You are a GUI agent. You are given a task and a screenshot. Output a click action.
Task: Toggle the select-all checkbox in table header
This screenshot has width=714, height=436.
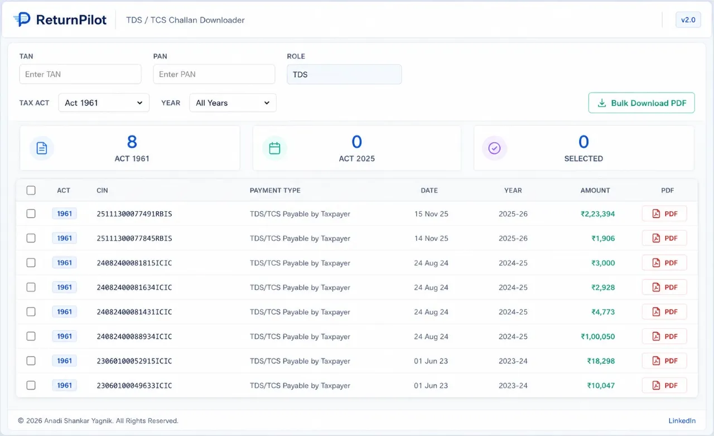click(31, 190)
